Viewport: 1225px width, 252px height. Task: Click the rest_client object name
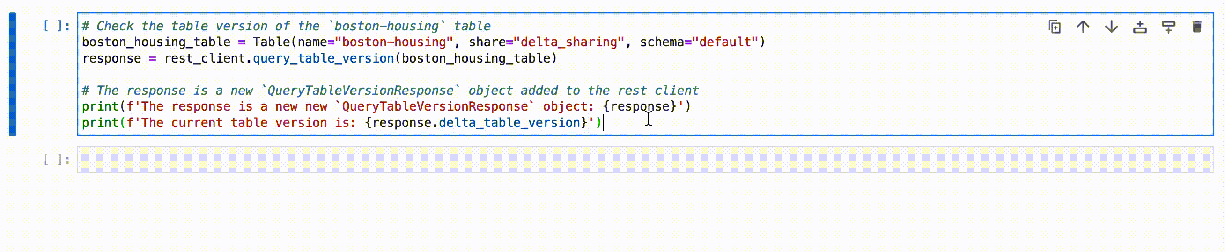pyautogui.click(x=205, y=59)
